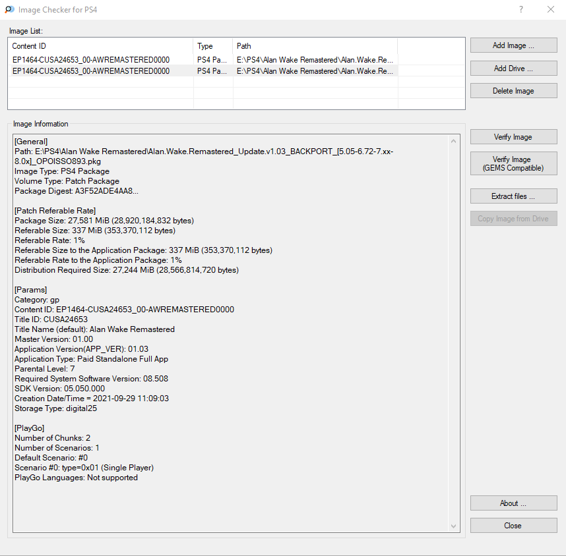Click the Volume Type: Patch Package line
The image size is (566, 556).
tap(67, 181)
